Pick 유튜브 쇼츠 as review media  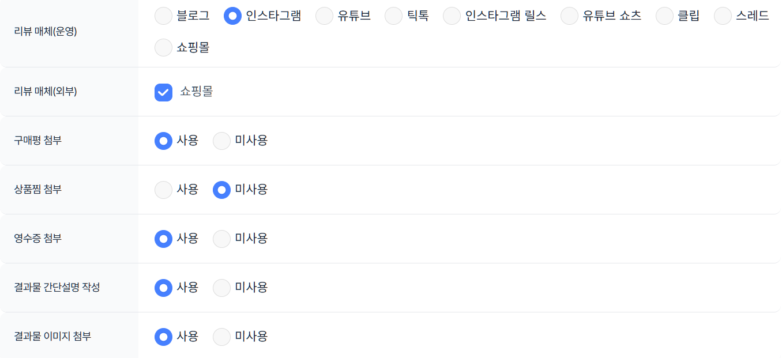coord(569,16)
